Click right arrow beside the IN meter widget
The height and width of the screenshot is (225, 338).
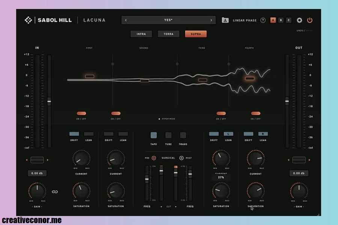(x=48, y=160)
